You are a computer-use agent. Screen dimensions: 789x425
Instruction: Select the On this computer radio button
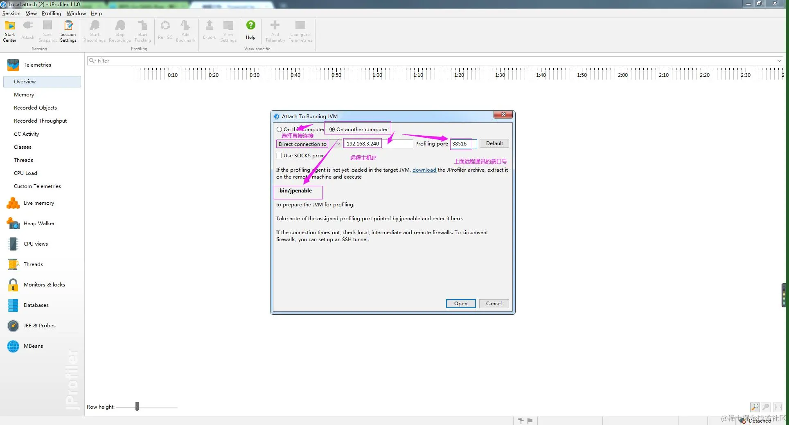(x=279, y=130)
